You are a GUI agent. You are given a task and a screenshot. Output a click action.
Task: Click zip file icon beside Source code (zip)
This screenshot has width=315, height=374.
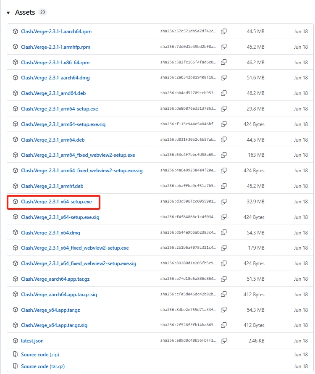point(16,355)
